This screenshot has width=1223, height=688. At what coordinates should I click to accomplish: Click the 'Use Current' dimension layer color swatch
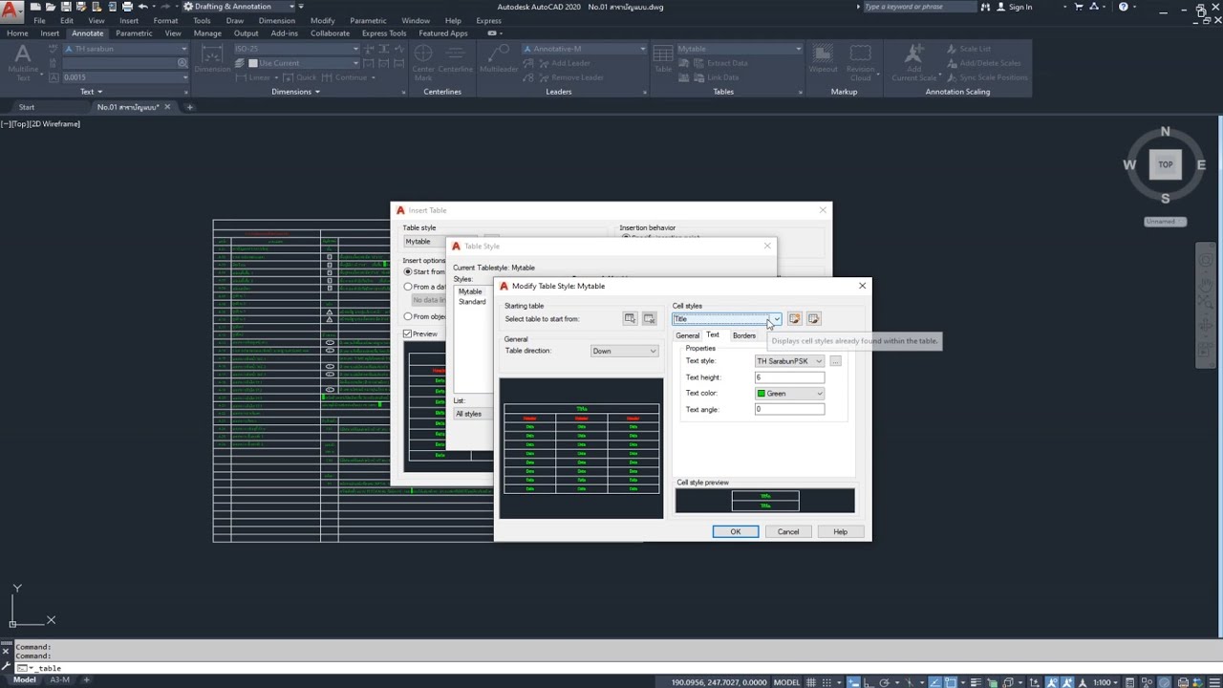[253, 63]
